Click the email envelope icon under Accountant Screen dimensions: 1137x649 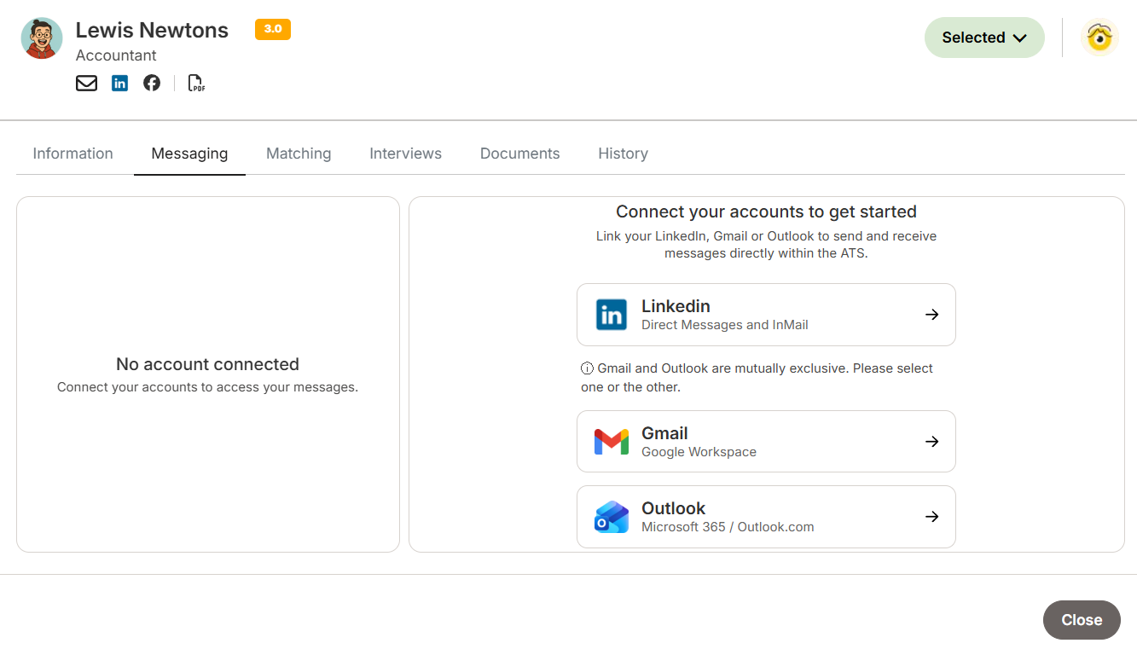coord(86,83)
